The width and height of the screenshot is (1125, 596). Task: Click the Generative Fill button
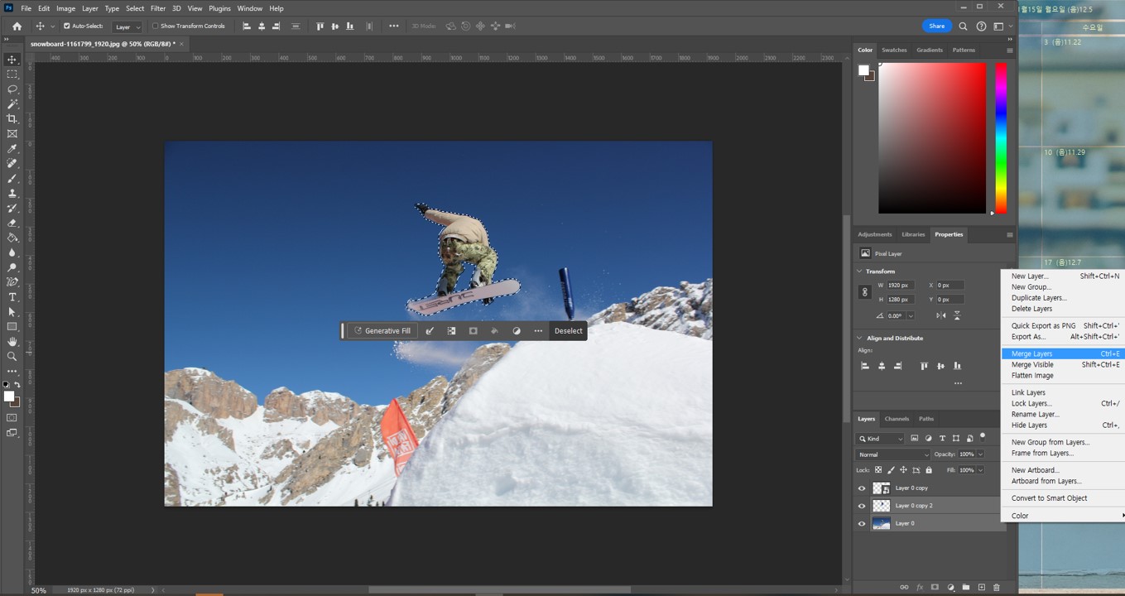point(382,331)
